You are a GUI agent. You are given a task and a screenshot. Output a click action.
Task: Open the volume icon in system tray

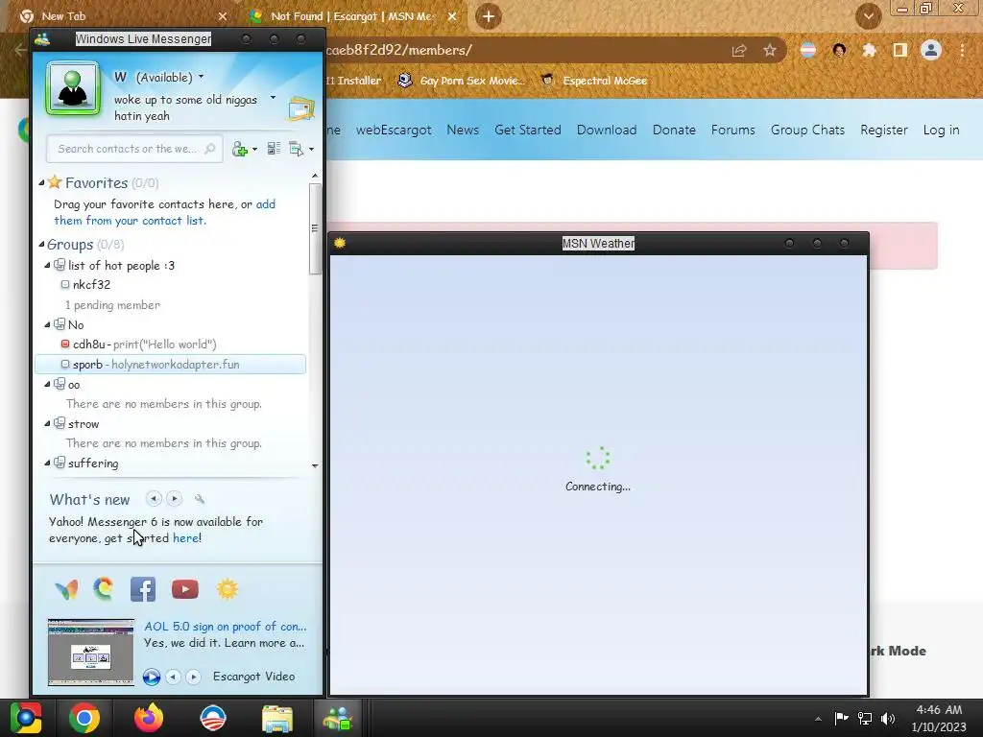click(x=888, y=719)
